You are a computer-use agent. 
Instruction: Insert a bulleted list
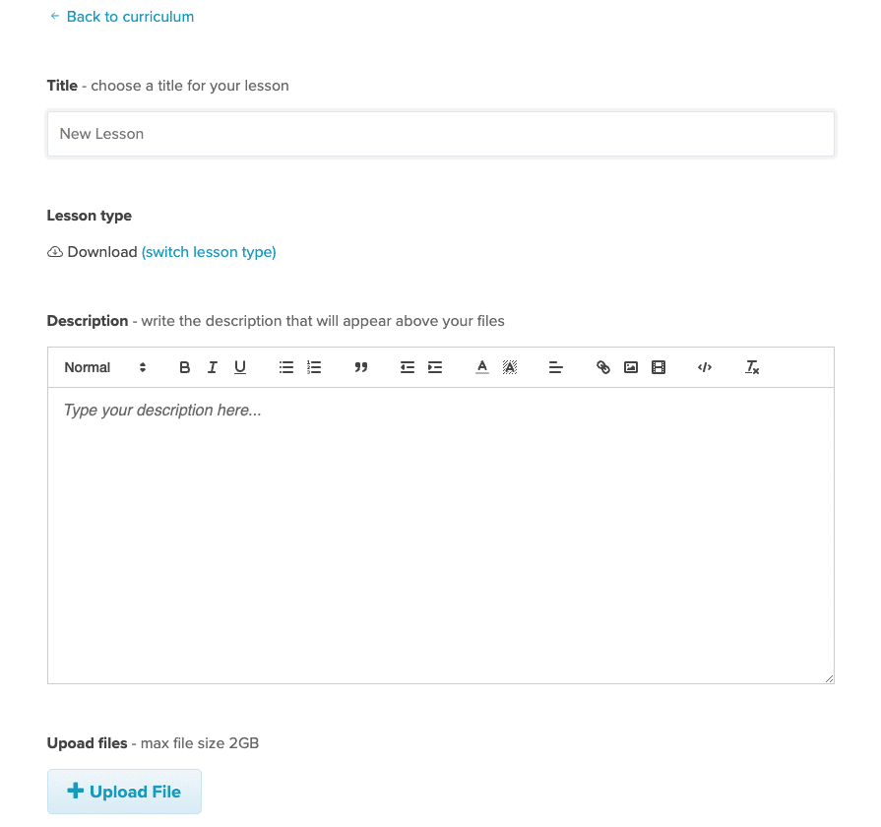[286, 367]
